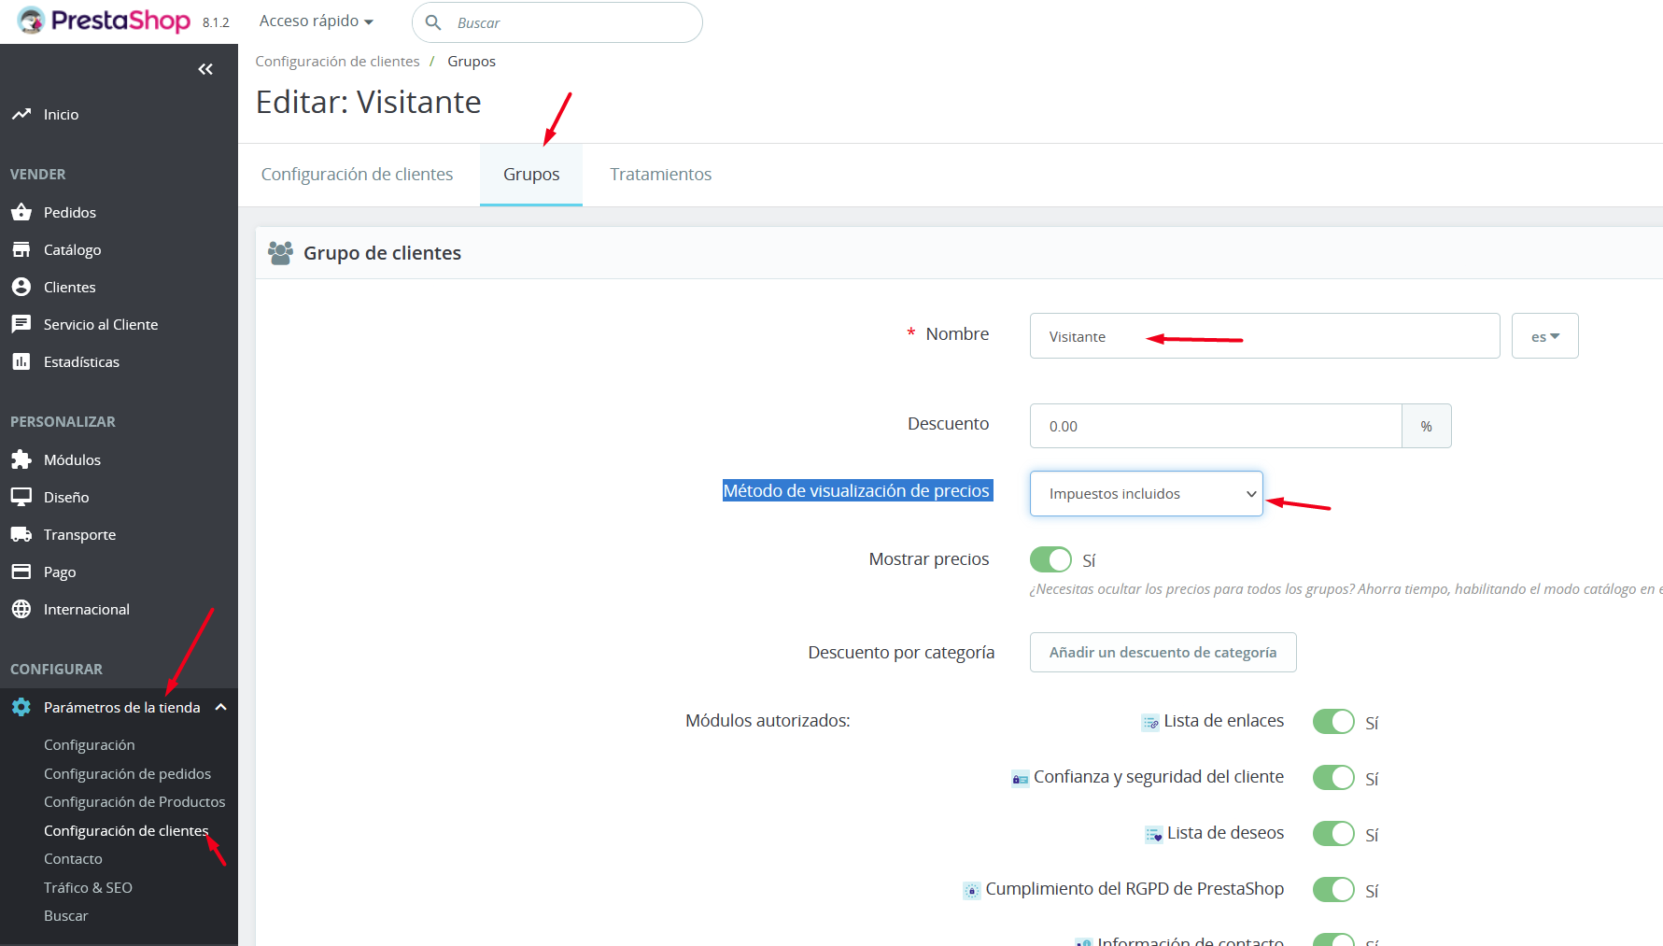This screenshot has width=1663, height=946.
Task: Click the 8.1.2 version label
Action: [216, 22]
